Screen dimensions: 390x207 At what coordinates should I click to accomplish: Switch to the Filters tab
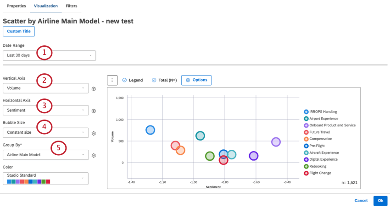[x=71, y=6]
